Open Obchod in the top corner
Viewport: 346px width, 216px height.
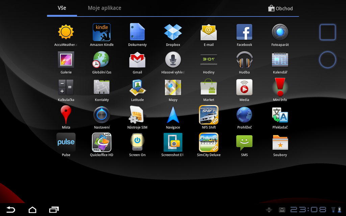pyautogui.click(x=280, y=8)
